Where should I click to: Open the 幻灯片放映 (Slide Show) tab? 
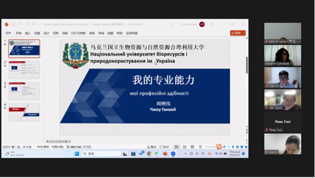pyautogui.click(x=78, y=33)
